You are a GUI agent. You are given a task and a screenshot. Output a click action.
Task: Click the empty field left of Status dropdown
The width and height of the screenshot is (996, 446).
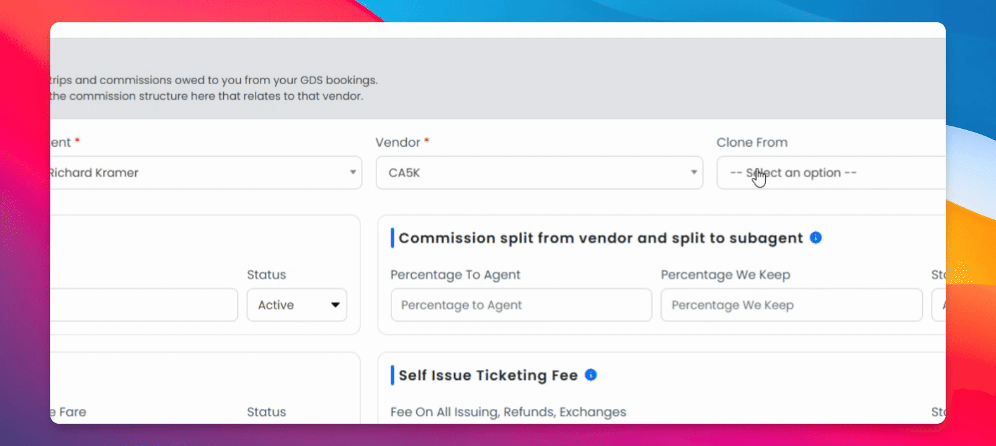click(144, 305)
